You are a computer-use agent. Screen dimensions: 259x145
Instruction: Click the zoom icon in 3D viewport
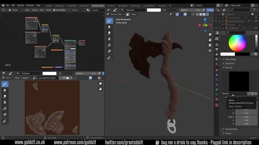(x=210, y=35)
